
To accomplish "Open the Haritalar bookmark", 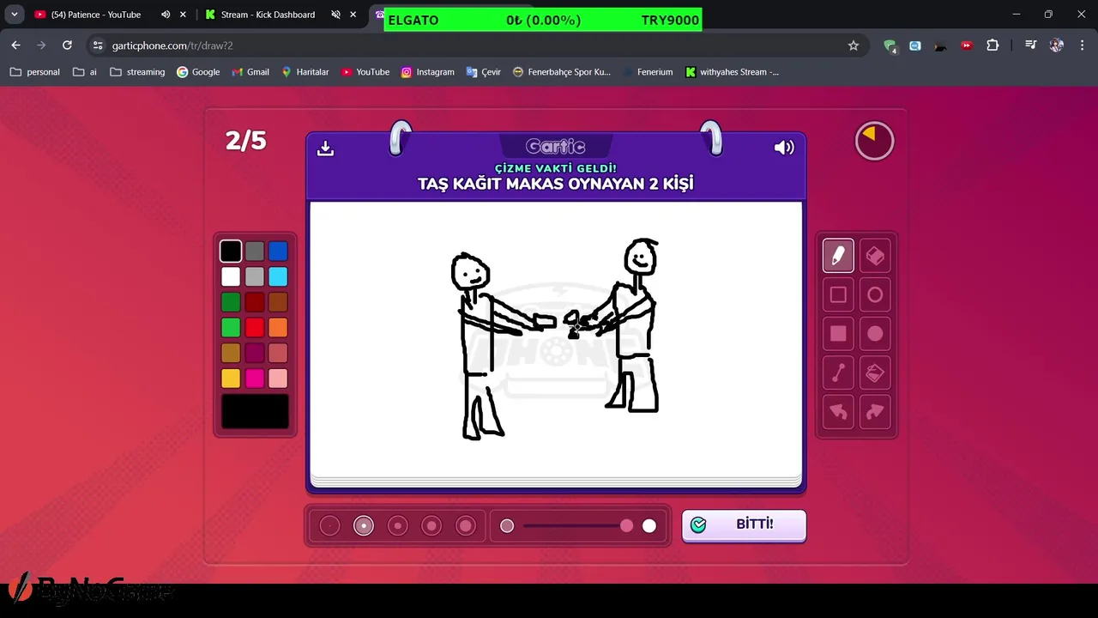I will [x=305, y=72].
